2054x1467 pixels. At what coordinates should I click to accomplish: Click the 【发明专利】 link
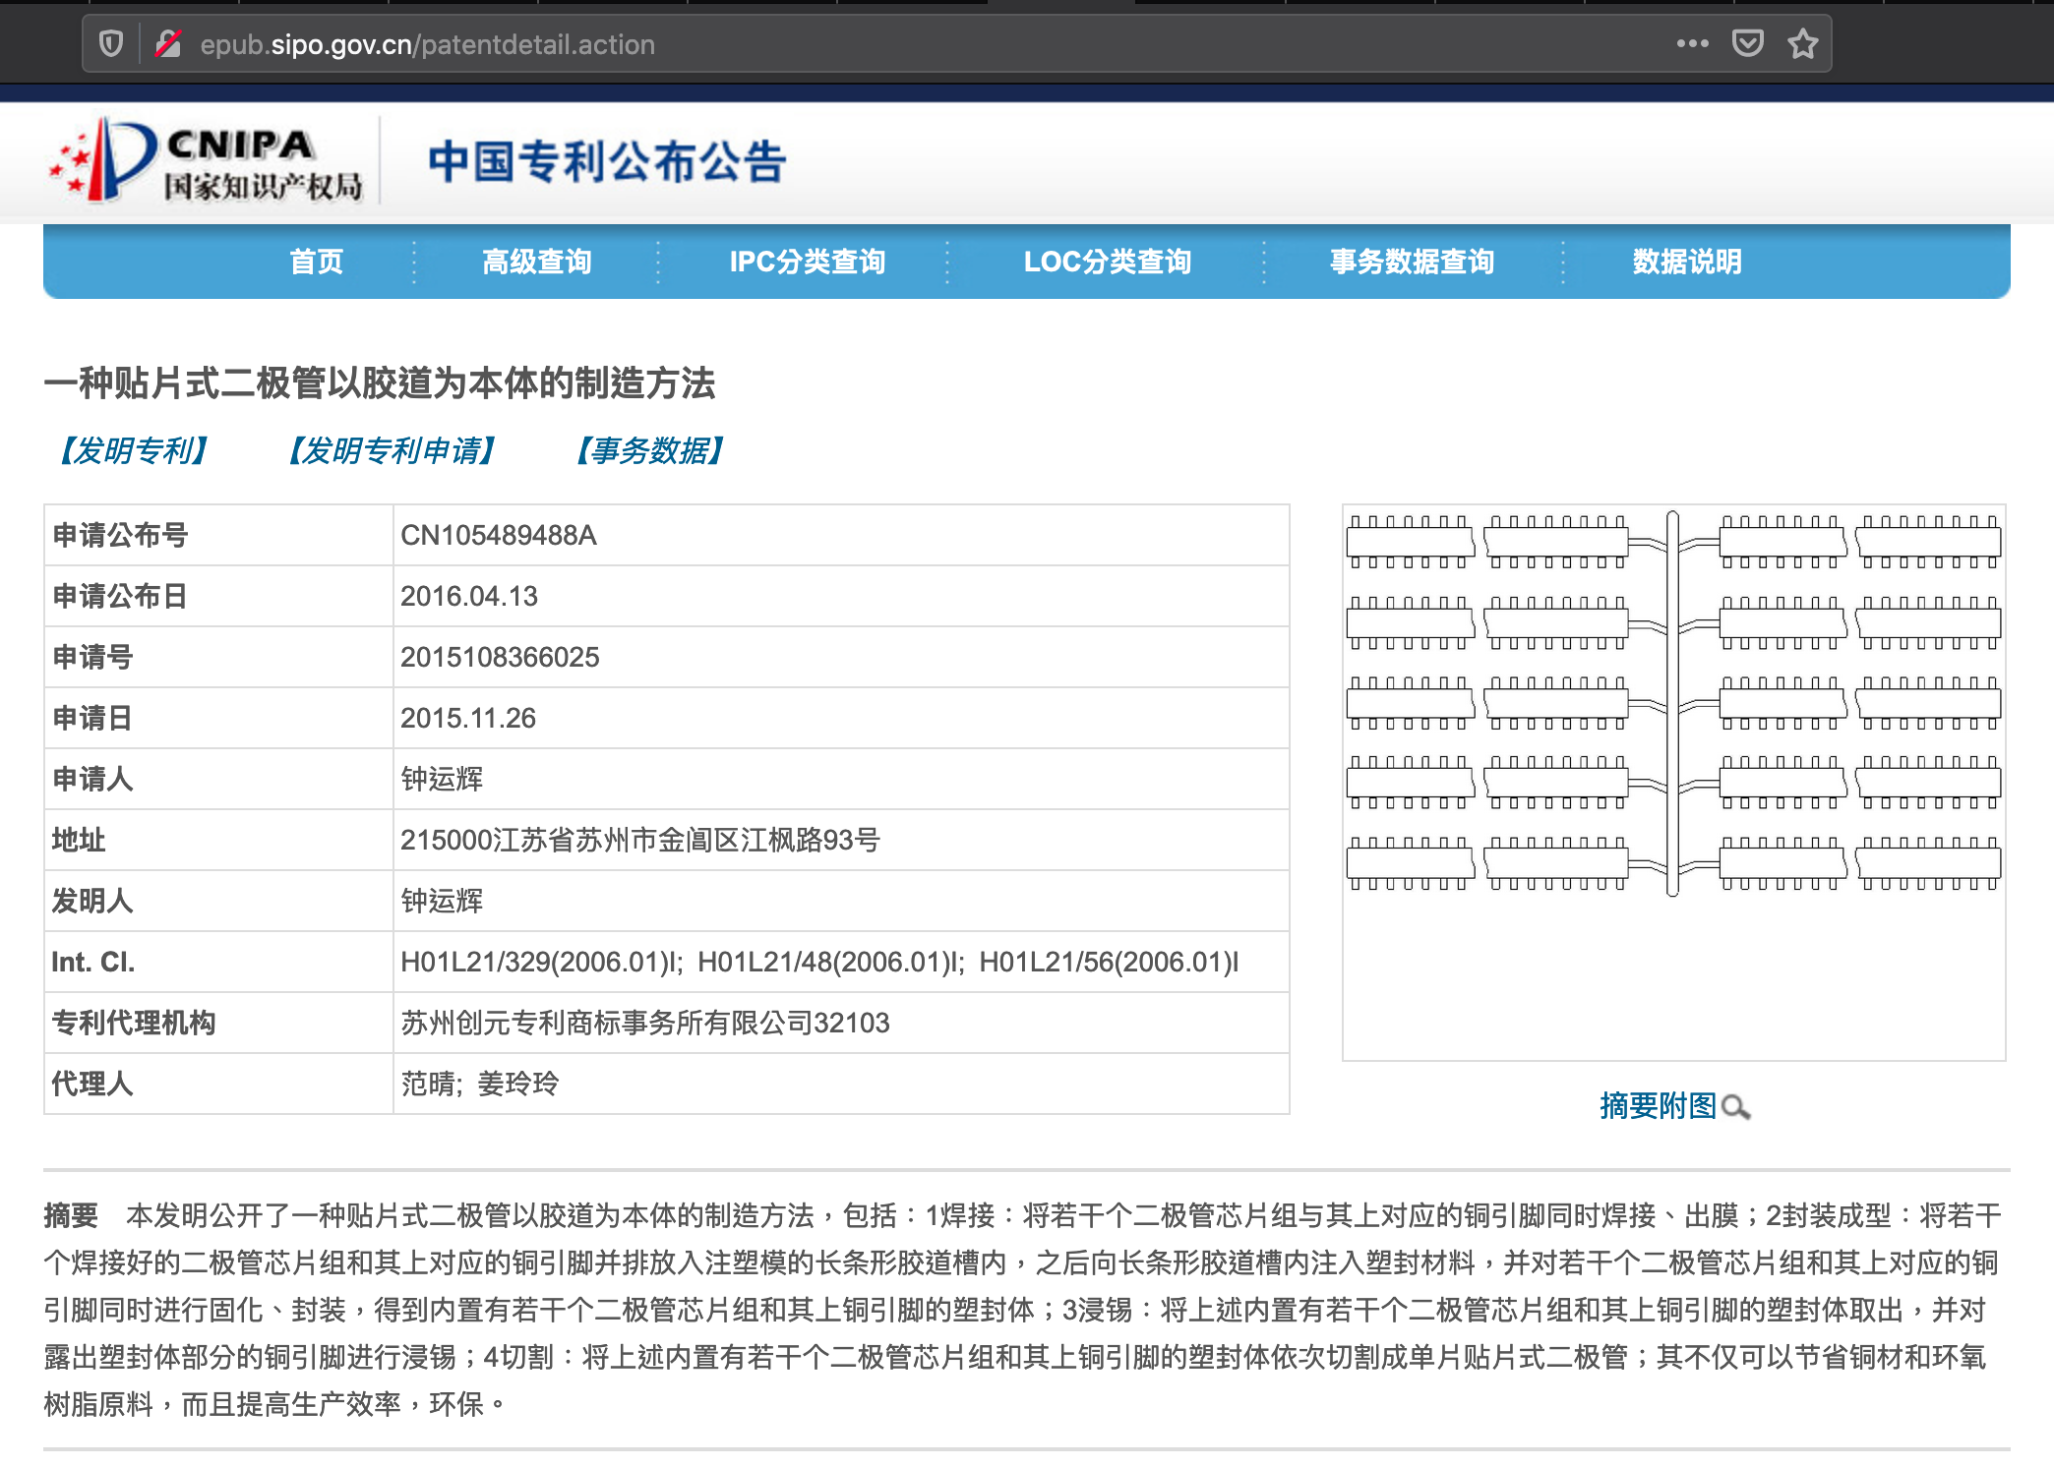click(x=134, y=450)
